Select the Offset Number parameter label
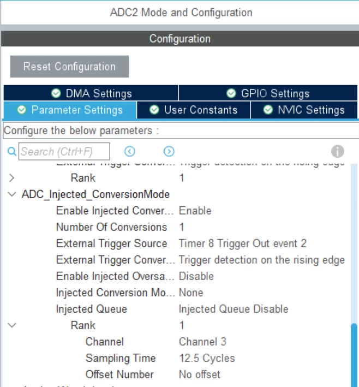This screenshot has width=359, height=387. tap(119, 374)
